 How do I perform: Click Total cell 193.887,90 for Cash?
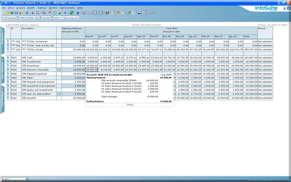250,58
